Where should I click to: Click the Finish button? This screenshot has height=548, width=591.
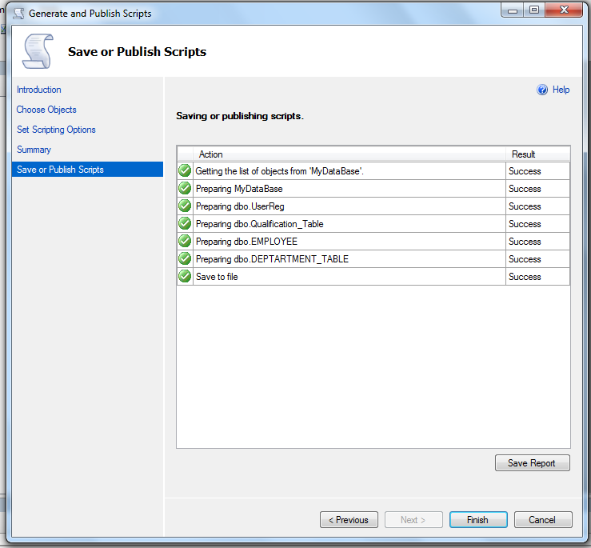478,520
